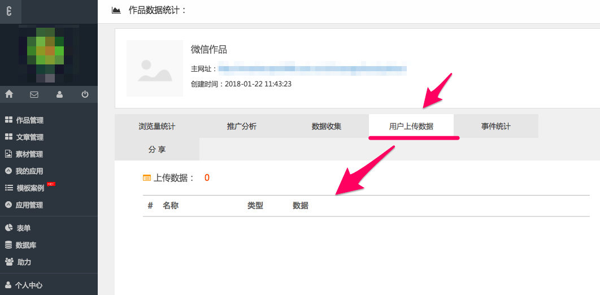Go to 应用管理 in sidebar

[x=29, y=205]
